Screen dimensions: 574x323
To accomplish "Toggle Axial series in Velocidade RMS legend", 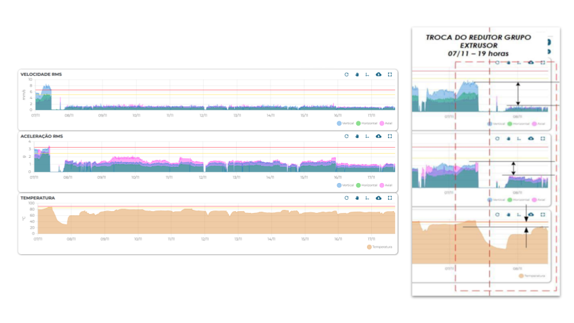I will click(x=386, y=123).
